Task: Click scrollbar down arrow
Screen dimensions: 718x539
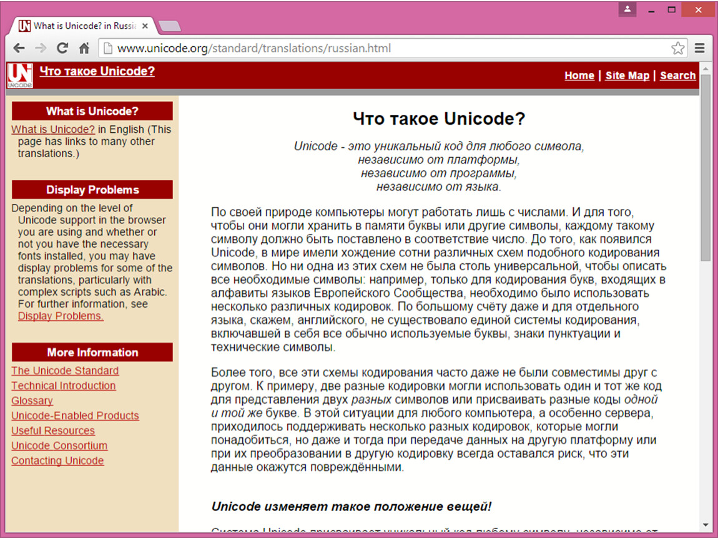Action: tap(705, 525)
